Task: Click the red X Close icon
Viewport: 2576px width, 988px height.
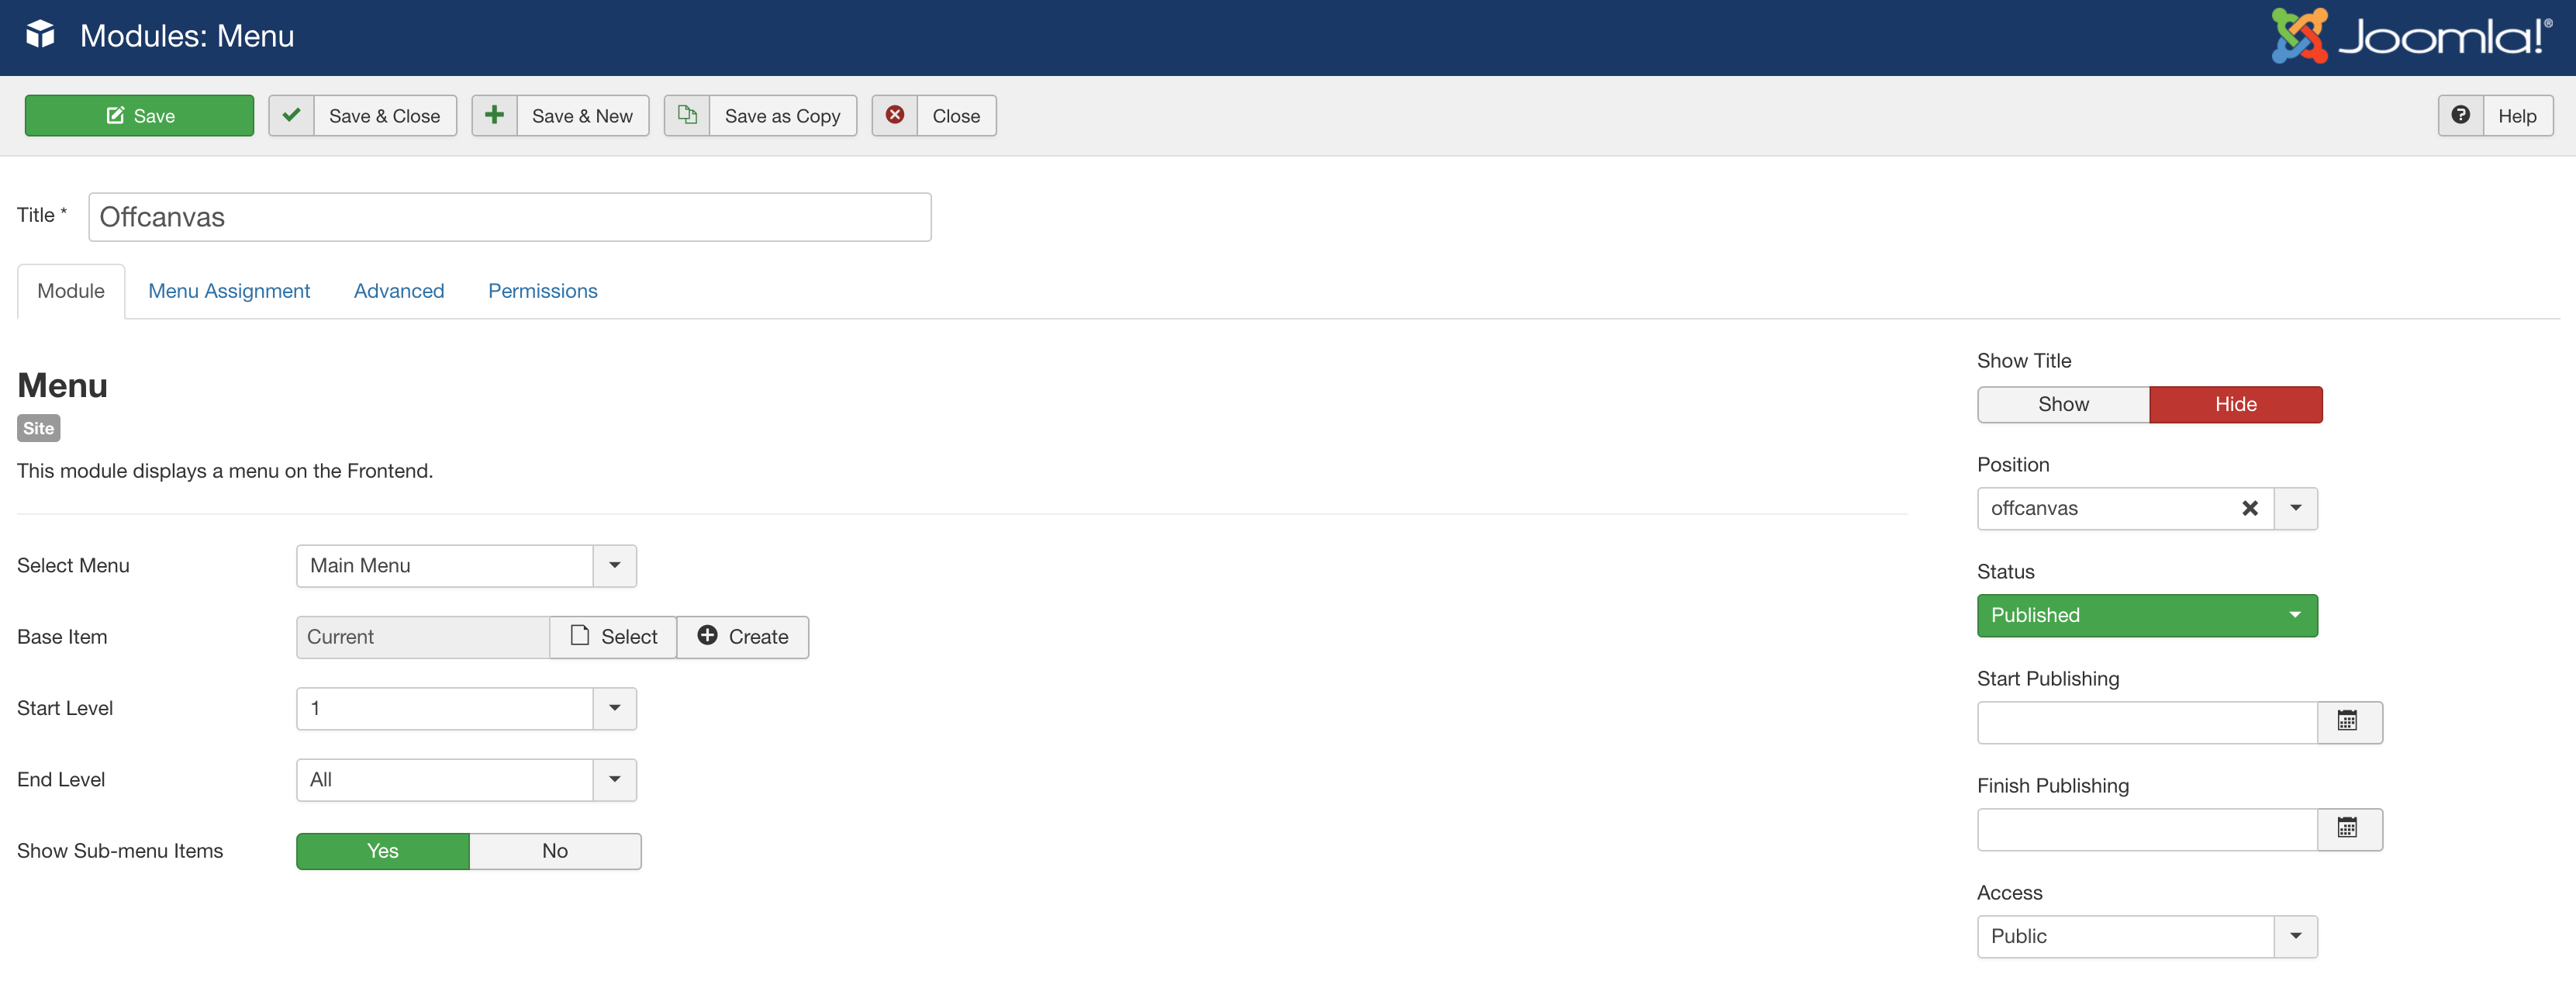Action: click(x=895, y=115)
